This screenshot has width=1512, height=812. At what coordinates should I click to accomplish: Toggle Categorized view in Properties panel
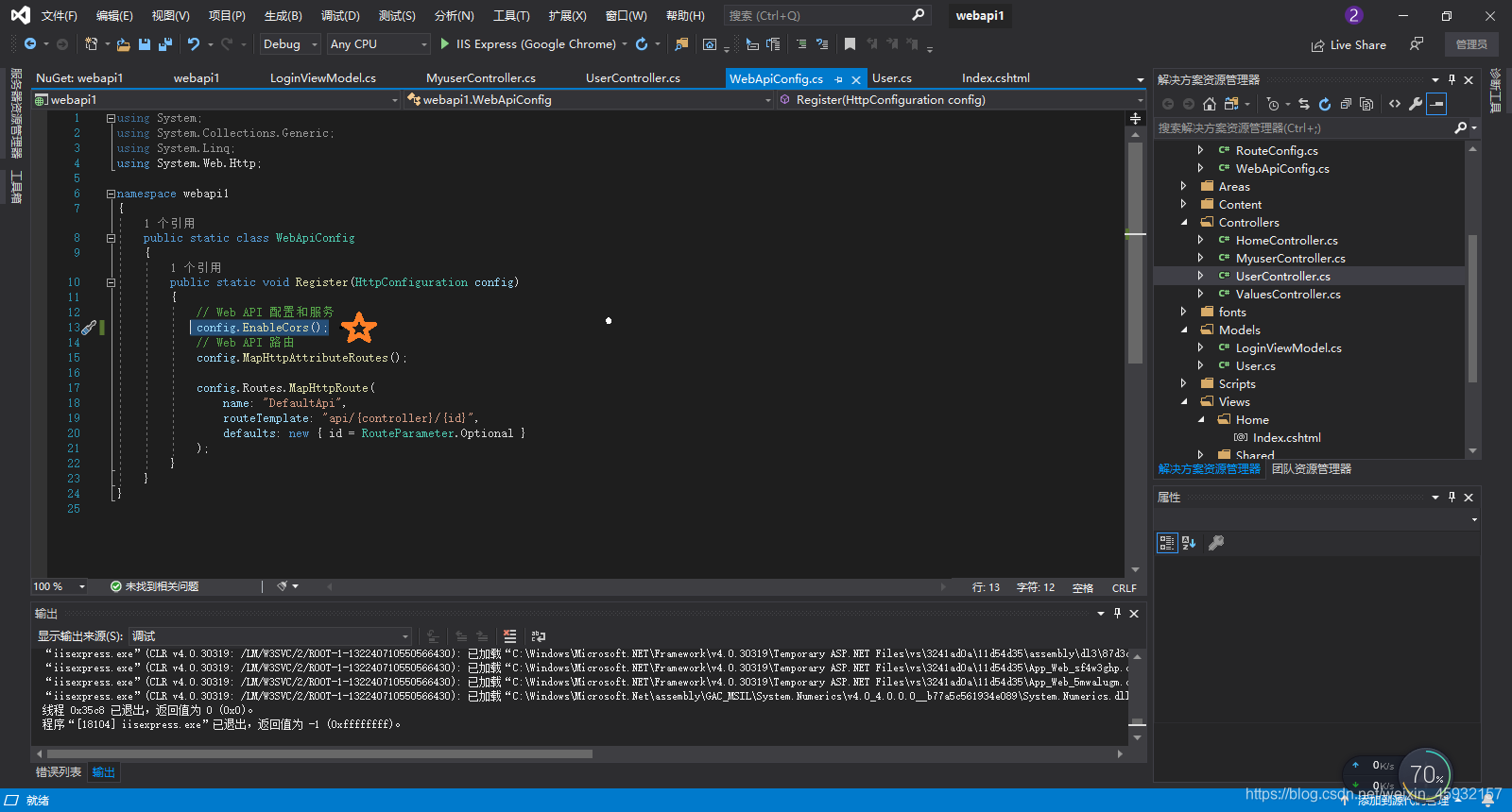coord(1167,543)
